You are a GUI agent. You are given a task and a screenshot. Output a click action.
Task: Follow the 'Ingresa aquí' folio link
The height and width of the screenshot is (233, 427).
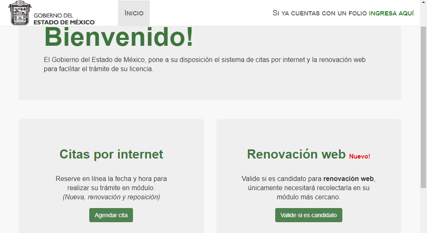391,13
